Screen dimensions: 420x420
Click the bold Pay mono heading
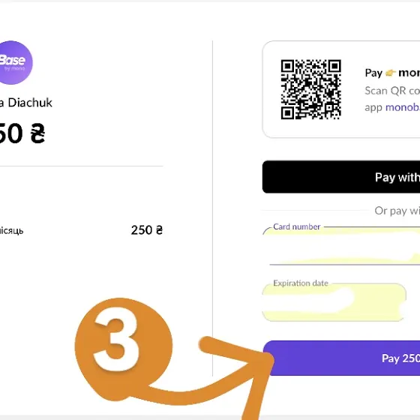pyautogui.click(x=392, y=73)
